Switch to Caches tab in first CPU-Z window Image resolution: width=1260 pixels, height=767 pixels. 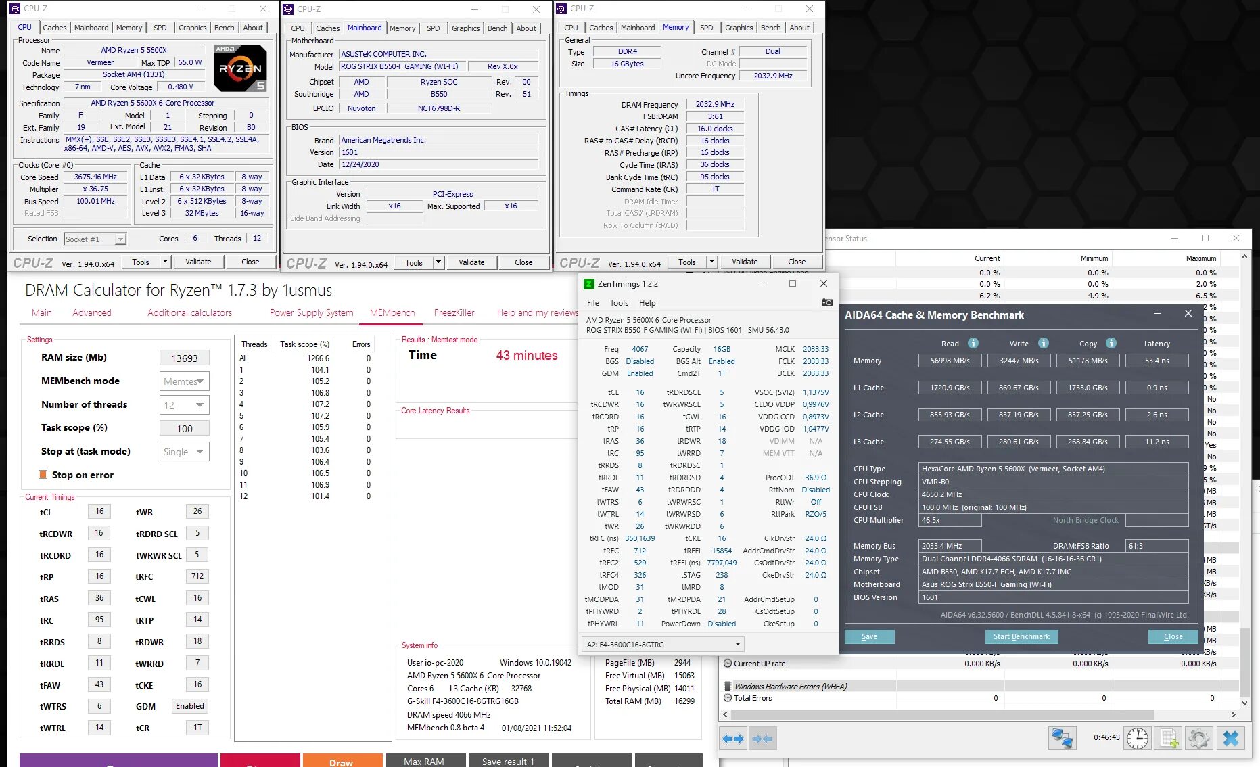click(x=54, y=28)
